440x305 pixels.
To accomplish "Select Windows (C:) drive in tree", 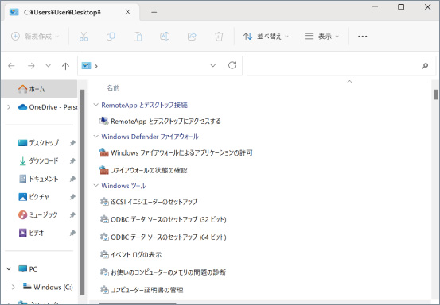I will click(53, 287).
